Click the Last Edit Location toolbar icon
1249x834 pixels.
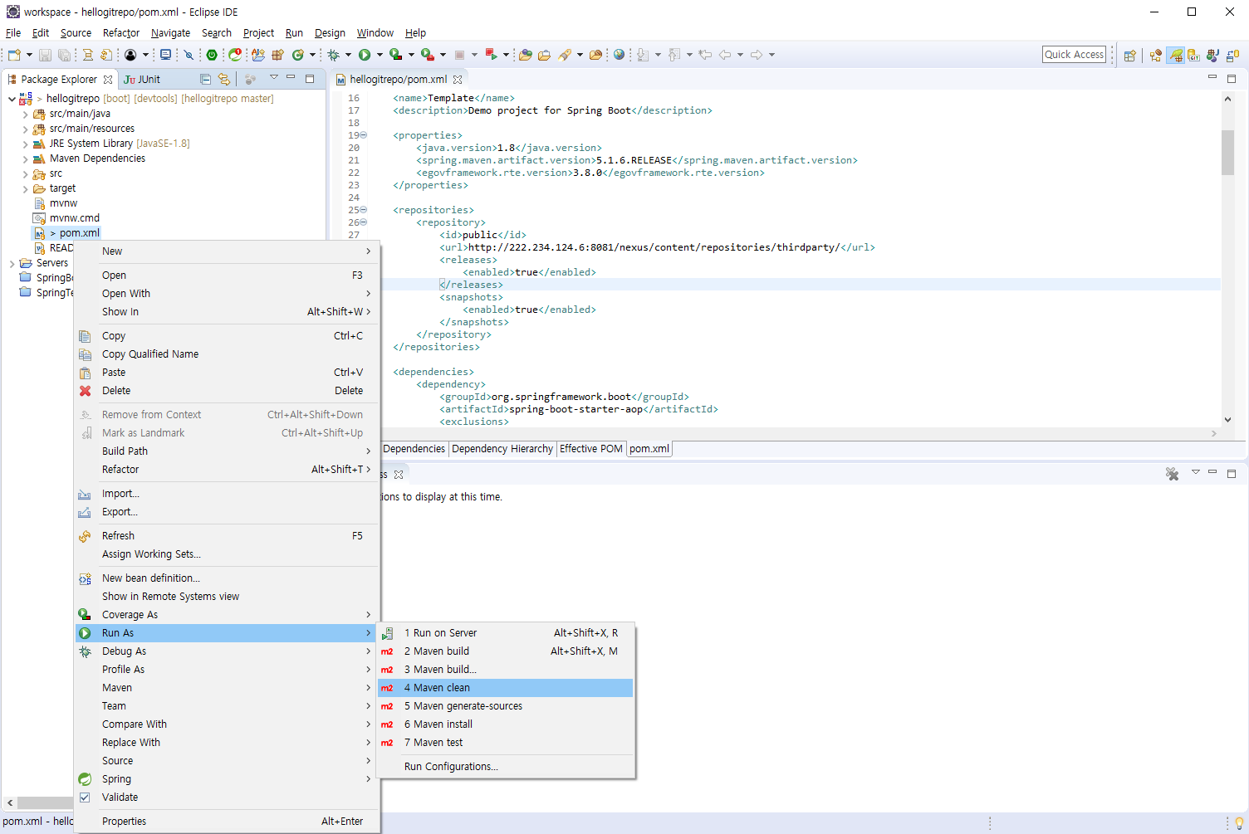click(705, 55)
